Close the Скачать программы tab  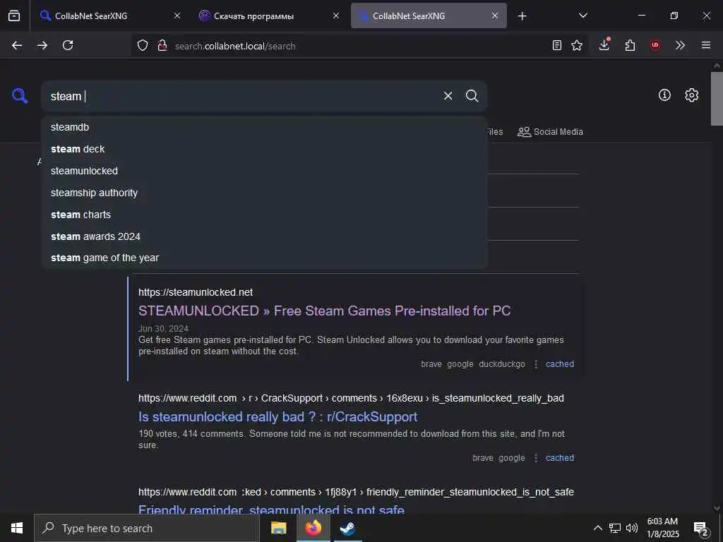click(336, 16)
